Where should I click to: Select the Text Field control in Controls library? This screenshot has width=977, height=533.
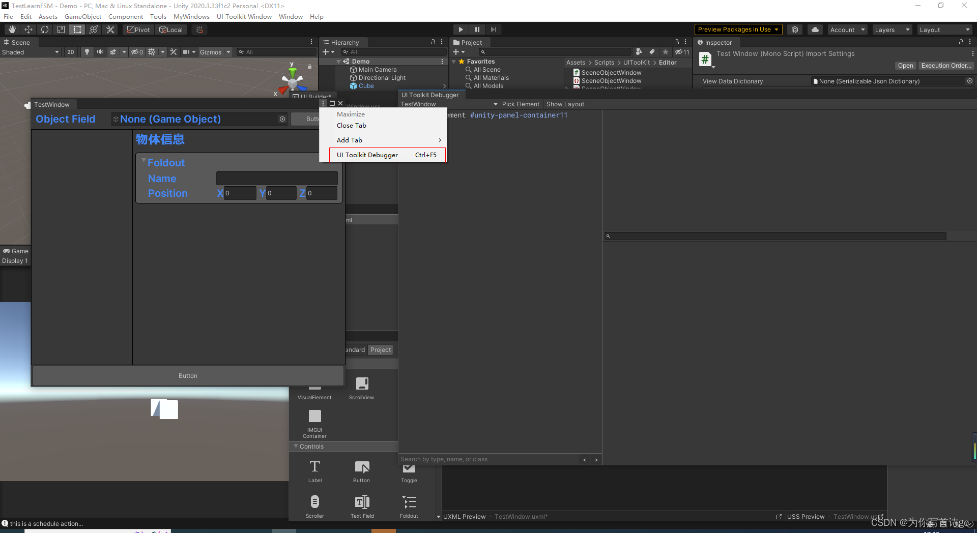click(362, 504)
